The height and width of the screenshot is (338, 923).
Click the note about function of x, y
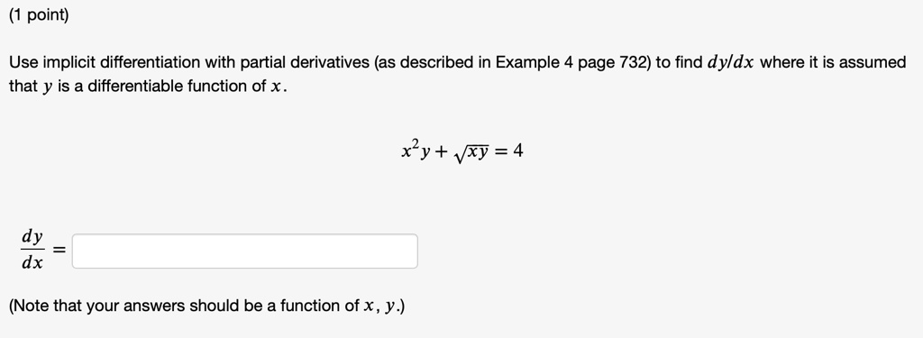[206, 306]
